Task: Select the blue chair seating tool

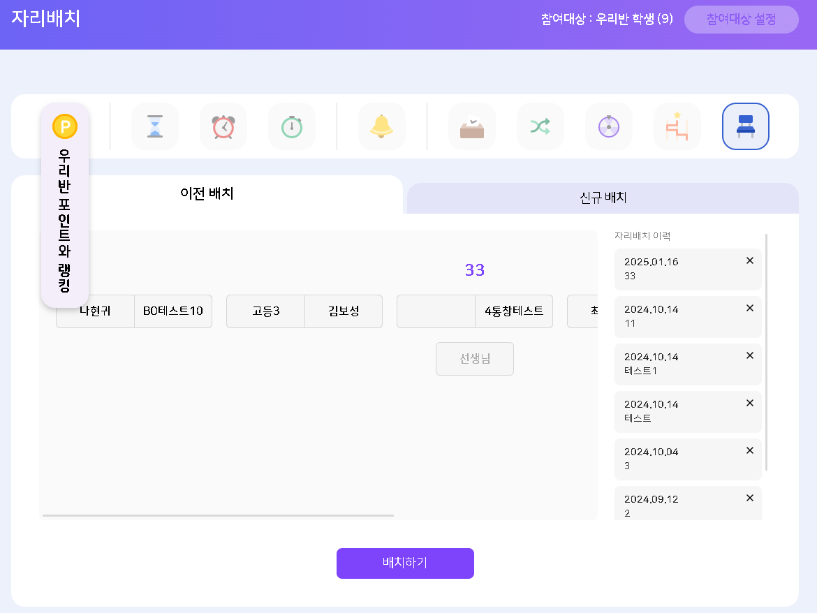Action: point(746,126)
